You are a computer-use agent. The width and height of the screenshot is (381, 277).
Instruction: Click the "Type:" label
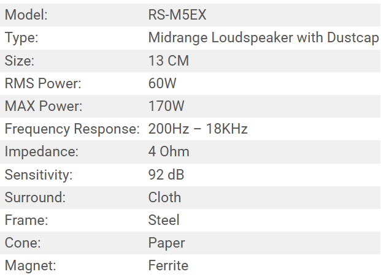[21, 38]
